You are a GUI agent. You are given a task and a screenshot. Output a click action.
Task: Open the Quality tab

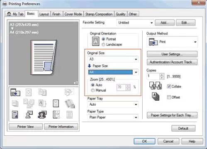[x=121, y=14]
